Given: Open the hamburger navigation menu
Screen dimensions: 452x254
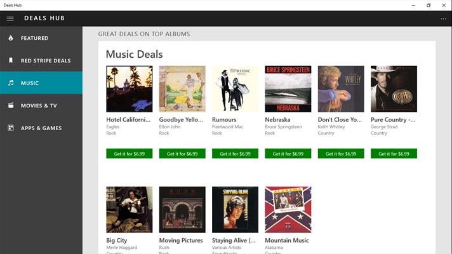Looking at the screenshot, I should tap(10, 18).
